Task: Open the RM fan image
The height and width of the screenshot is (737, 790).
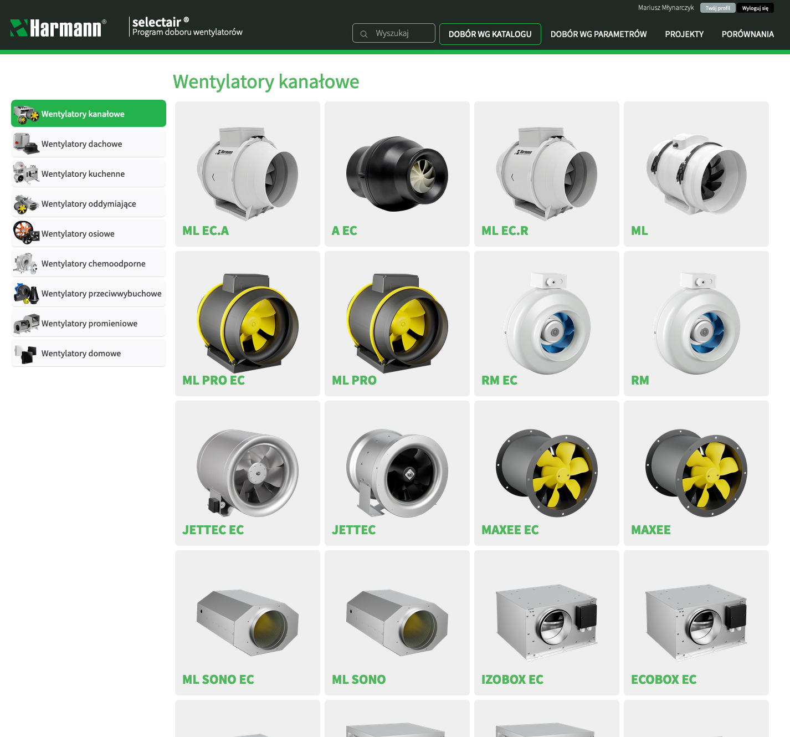Action: [x=696, y=323]
